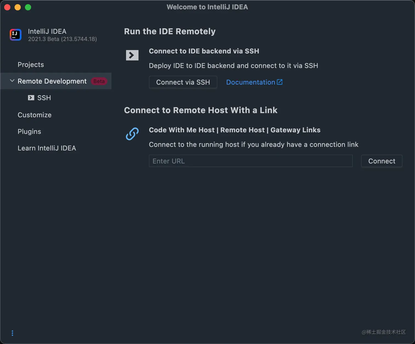This screenshot has width=415, height=344.
Task: Open the Projects section
Action: pyautogui.click(x=31, y=65)
